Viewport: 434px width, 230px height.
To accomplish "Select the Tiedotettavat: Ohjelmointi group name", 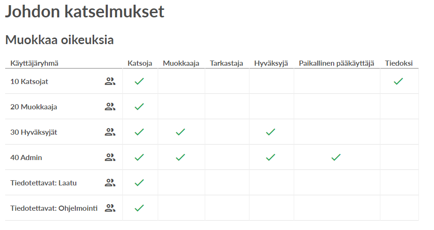I will click(x=54, y=208).
